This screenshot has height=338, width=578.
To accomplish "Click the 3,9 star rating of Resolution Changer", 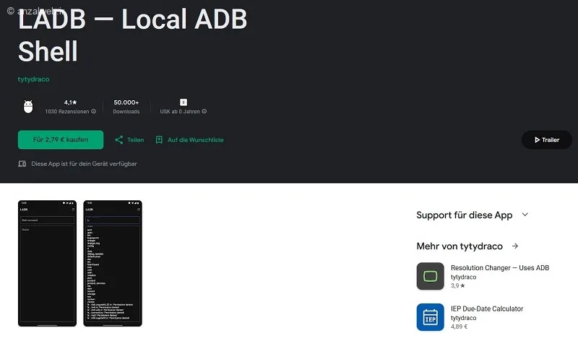I will [457, 286].
